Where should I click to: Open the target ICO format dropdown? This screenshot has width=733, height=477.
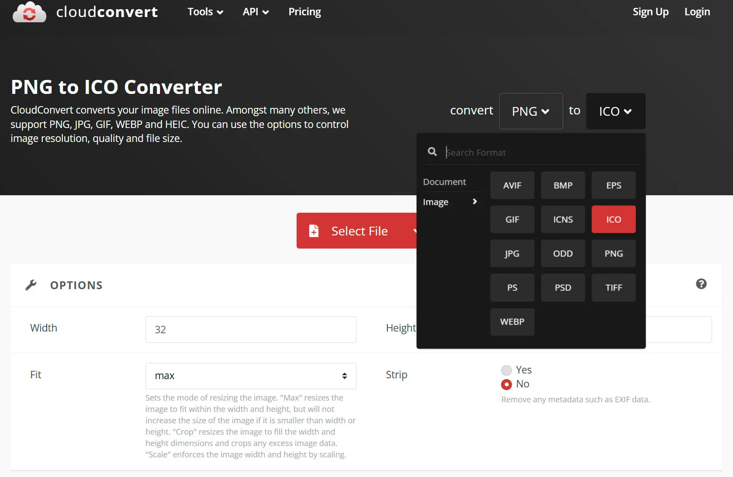[615, 111]
